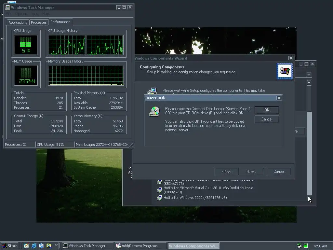The height and width of the screenshot is (250, 333).
Task: Open Task Manager File menu
Action: 9,14
